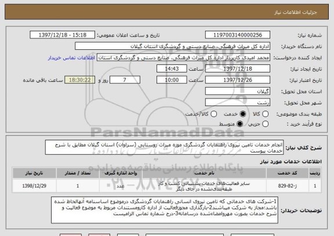Click the city field رشت
Image resolution: width=334 pixels, height=236 pixels.
238,103
